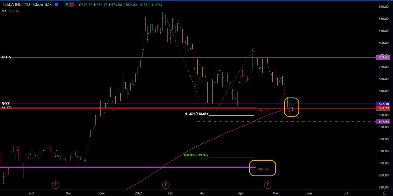This screenshot has width=393, height=196.
Task: Open the earnings marker between October and November
Action: point(55,185)
